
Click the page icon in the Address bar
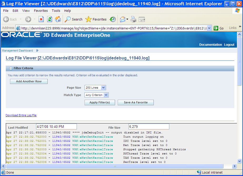pyautogui.click(x=18, y=28)
